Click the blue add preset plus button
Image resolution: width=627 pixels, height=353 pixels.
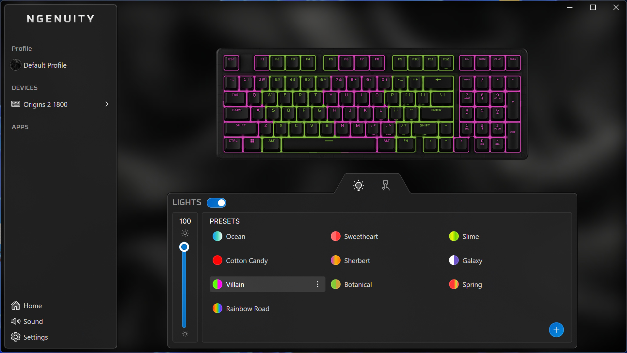pyautogui.click(x=556, y=330)
